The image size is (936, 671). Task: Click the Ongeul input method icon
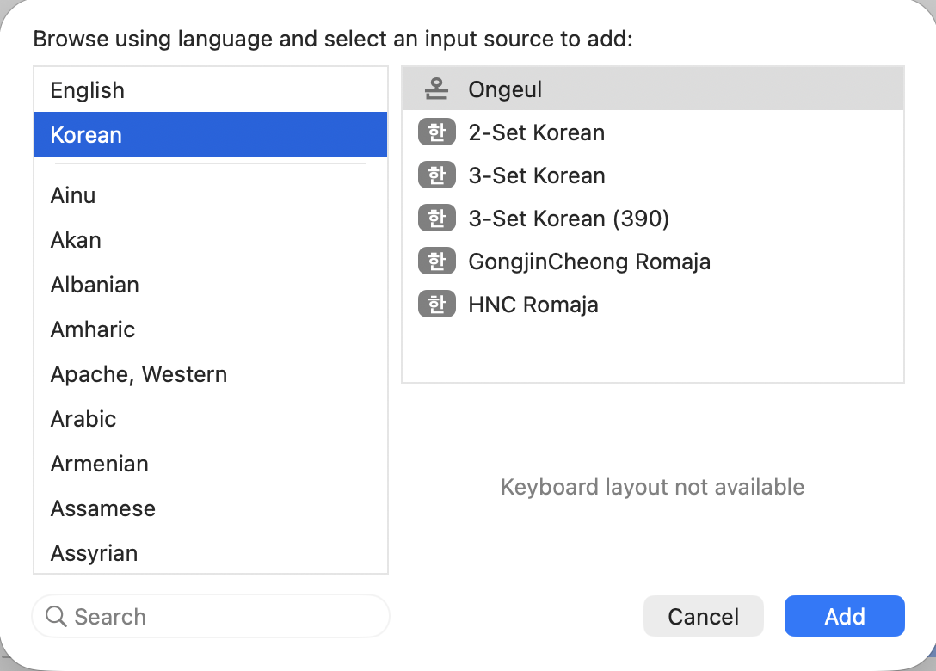click(437, 89)
